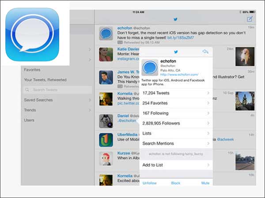The image size is (265, 198).
Task: Open the echofon username in first tweet
Action: click(125, 28)
